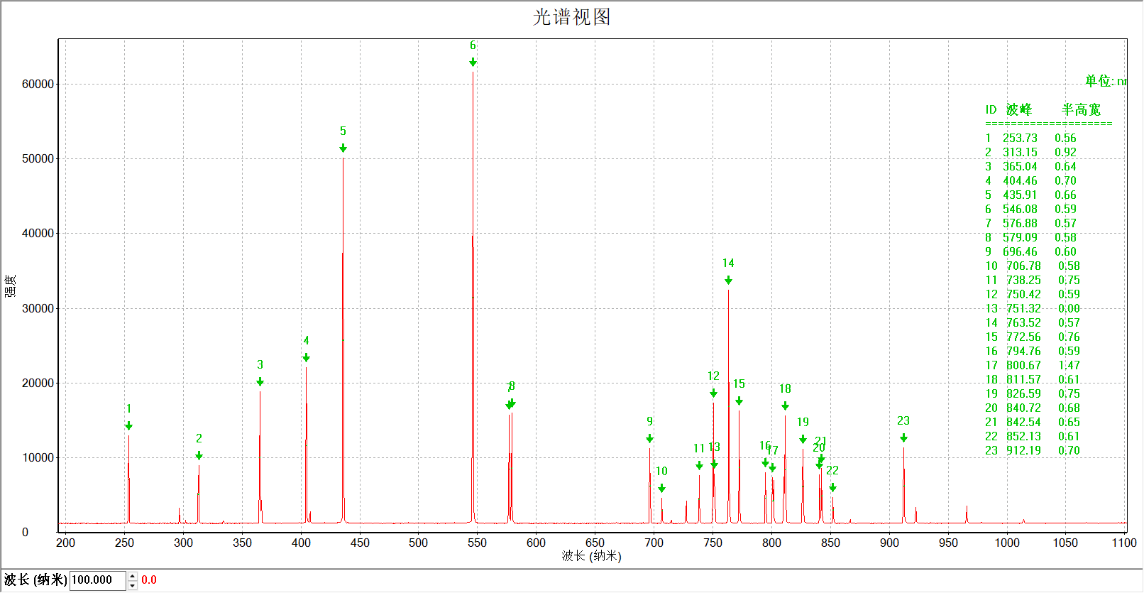Decrease wavelength with the spinner down arrow
Screen dimensions: 1144x593
coord(133,585)
